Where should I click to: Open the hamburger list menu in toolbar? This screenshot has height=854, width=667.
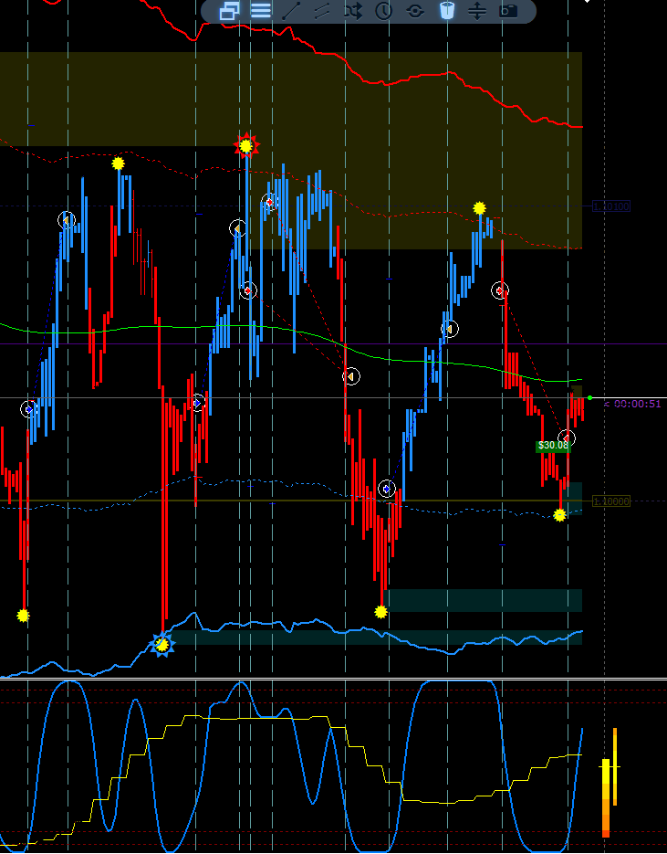pyautogui.click(x=261, y=11)
